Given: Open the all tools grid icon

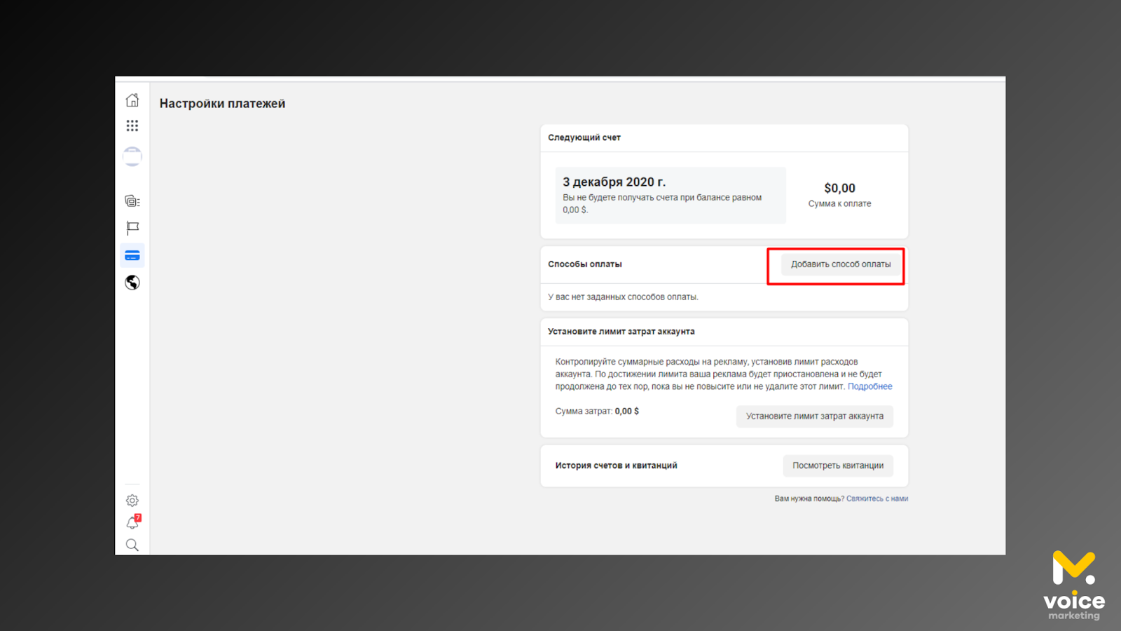Looking at the screenshot, I should [x=132, y=125].
